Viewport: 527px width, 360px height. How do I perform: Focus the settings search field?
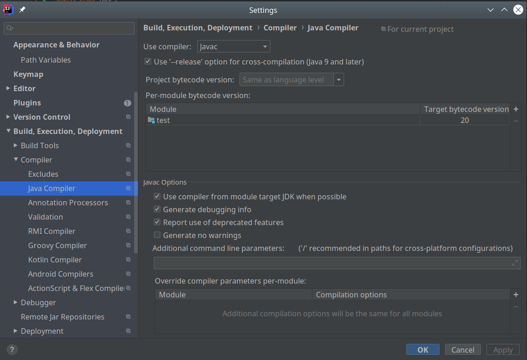69,28
